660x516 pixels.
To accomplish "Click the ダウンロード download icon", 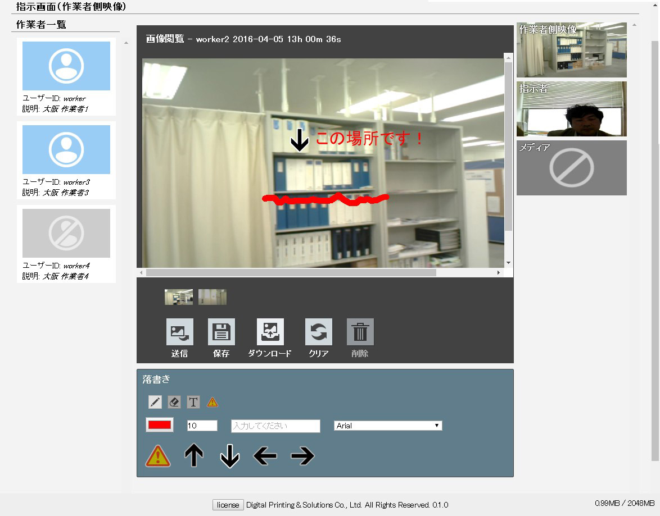I will 270,332.
